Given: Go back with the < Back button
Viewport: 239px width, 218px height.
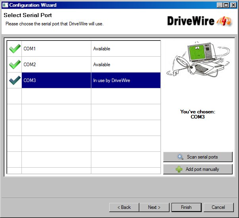Looking at the screenshot, I should [x=124, y=207].
